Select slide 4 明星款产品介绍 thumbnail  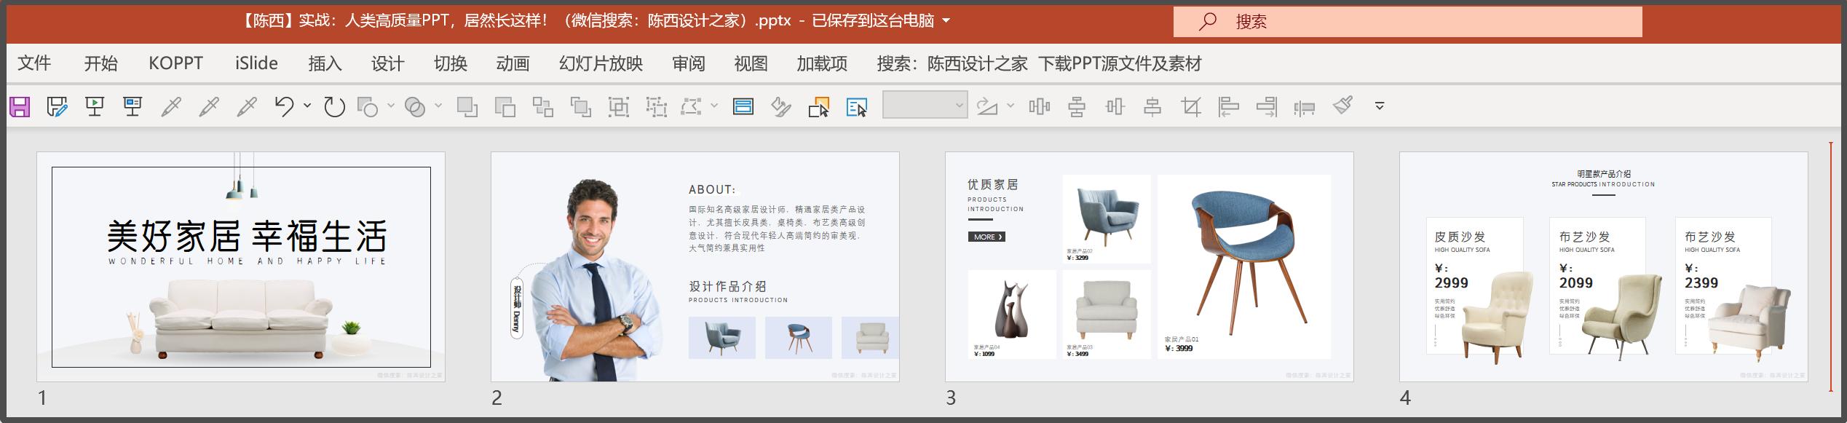pos(1604,266)
